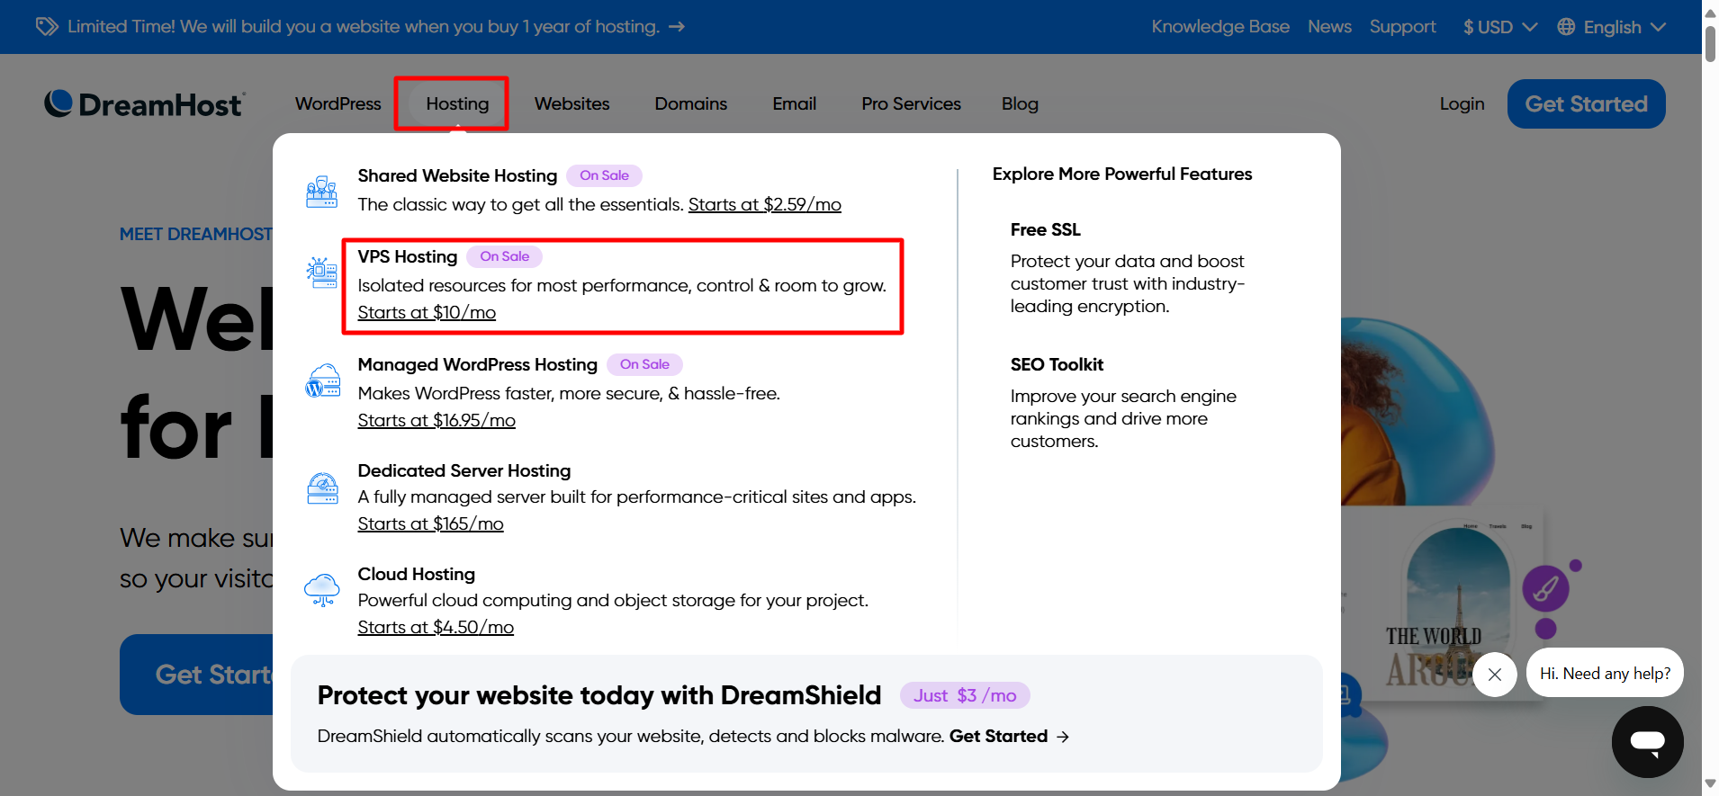1719x796 pixels.
Task: Open the Pro Services menu
Action: (911, 103)
